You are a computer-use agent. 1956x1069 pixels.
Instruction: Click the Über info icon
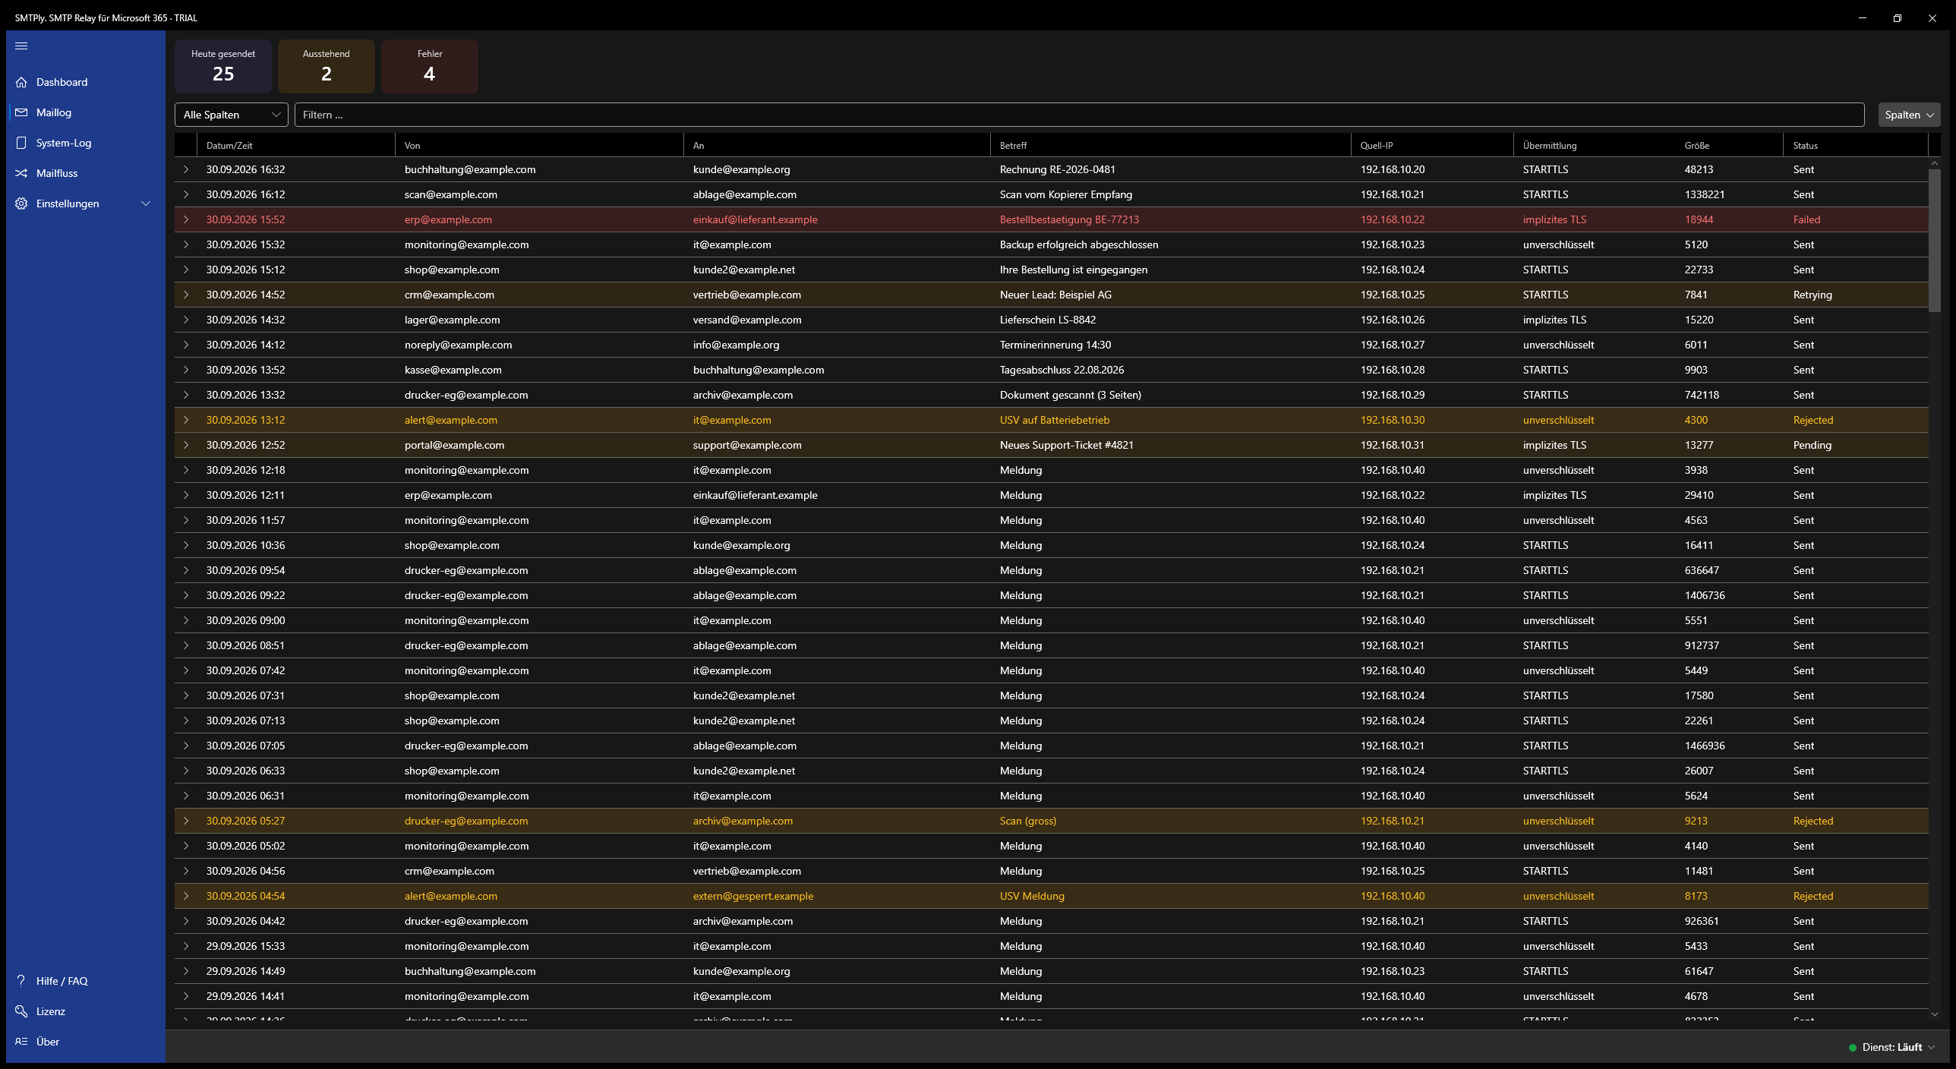tap(21, 1042)
